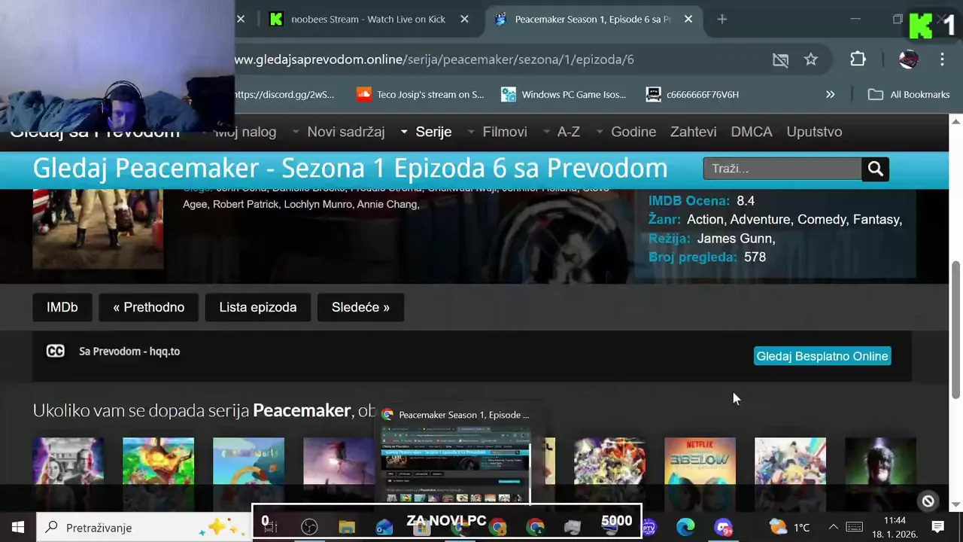Go to previous episode with « Prethodno
The height and width of the screenshot is (542, 963).
pyautogui.click(x=148, y=307)
